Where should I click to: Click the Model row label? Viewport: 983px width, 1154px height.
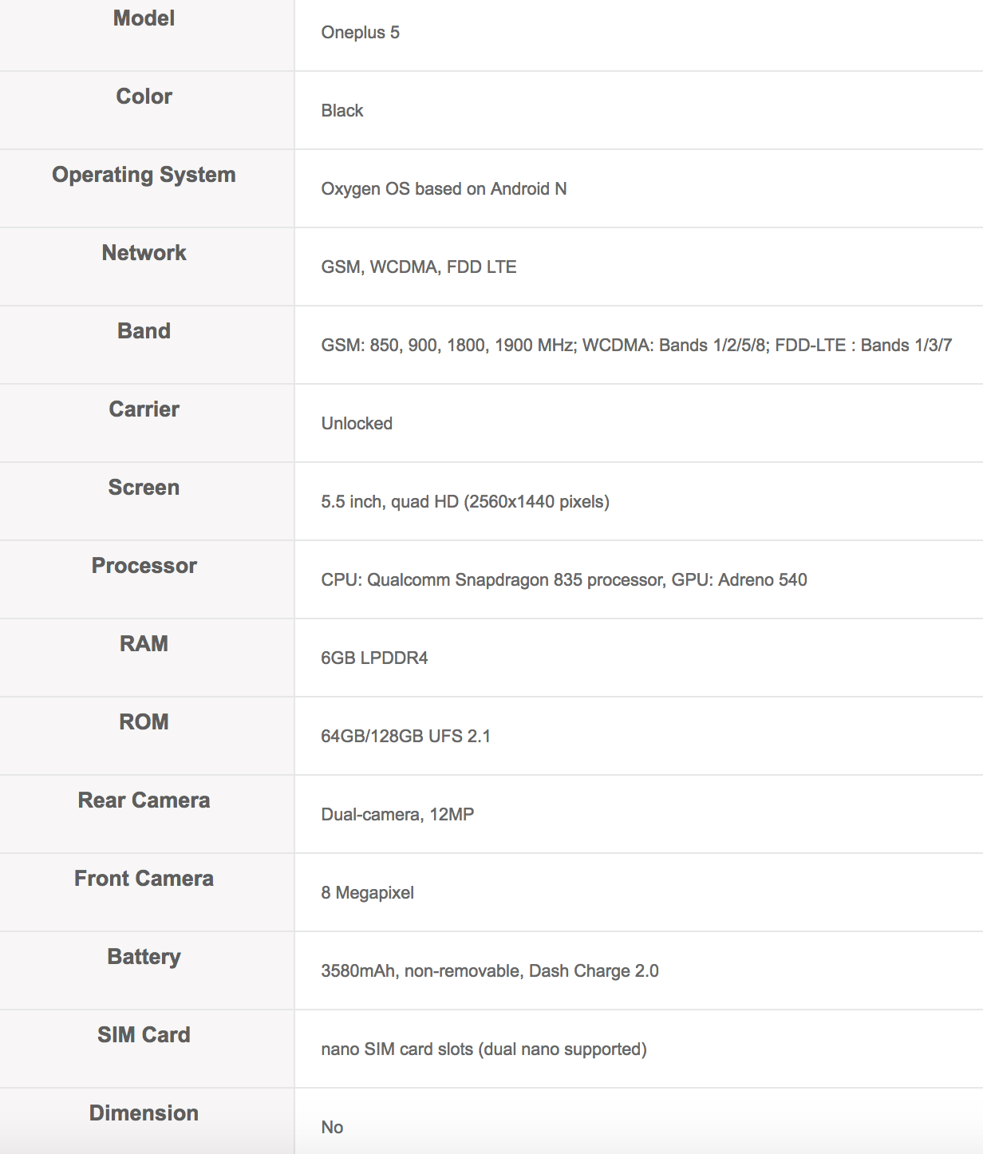click(x=144, y=18)
